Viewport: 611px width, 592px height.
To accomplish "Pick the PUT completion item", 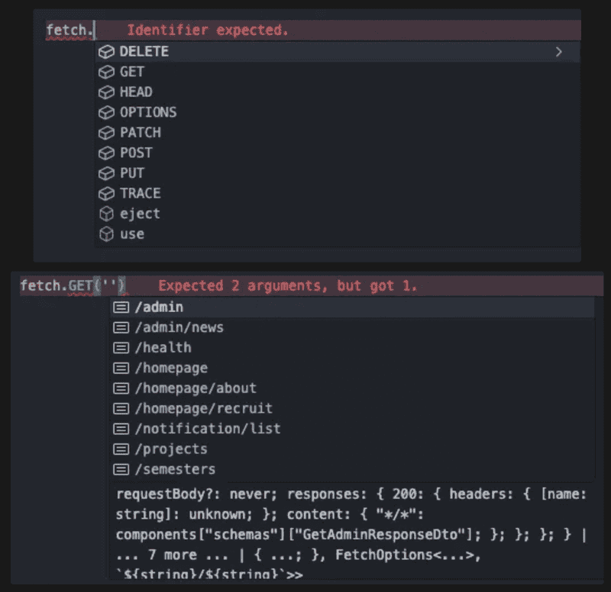I will coord(132,173).
